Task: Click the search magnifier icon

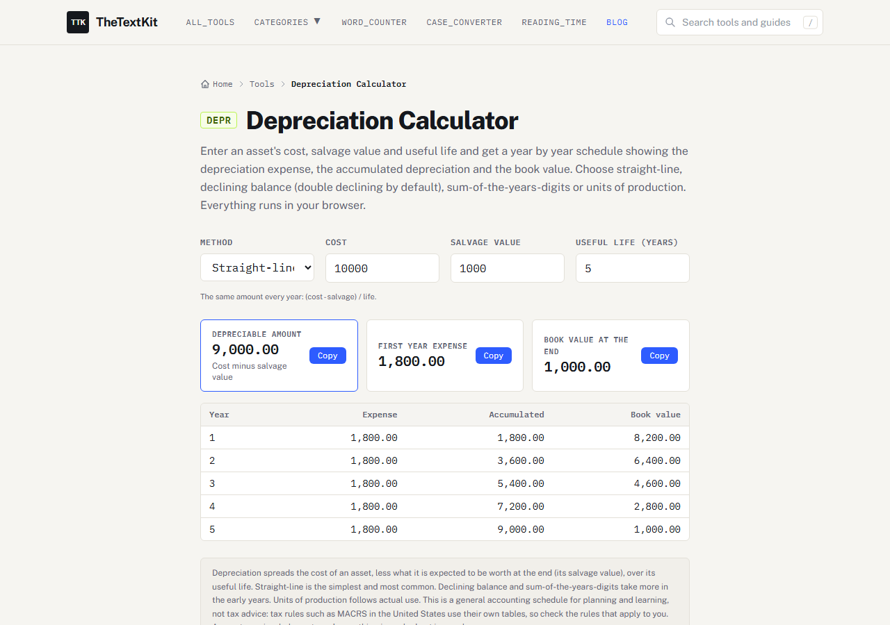Action: (670, 22)
